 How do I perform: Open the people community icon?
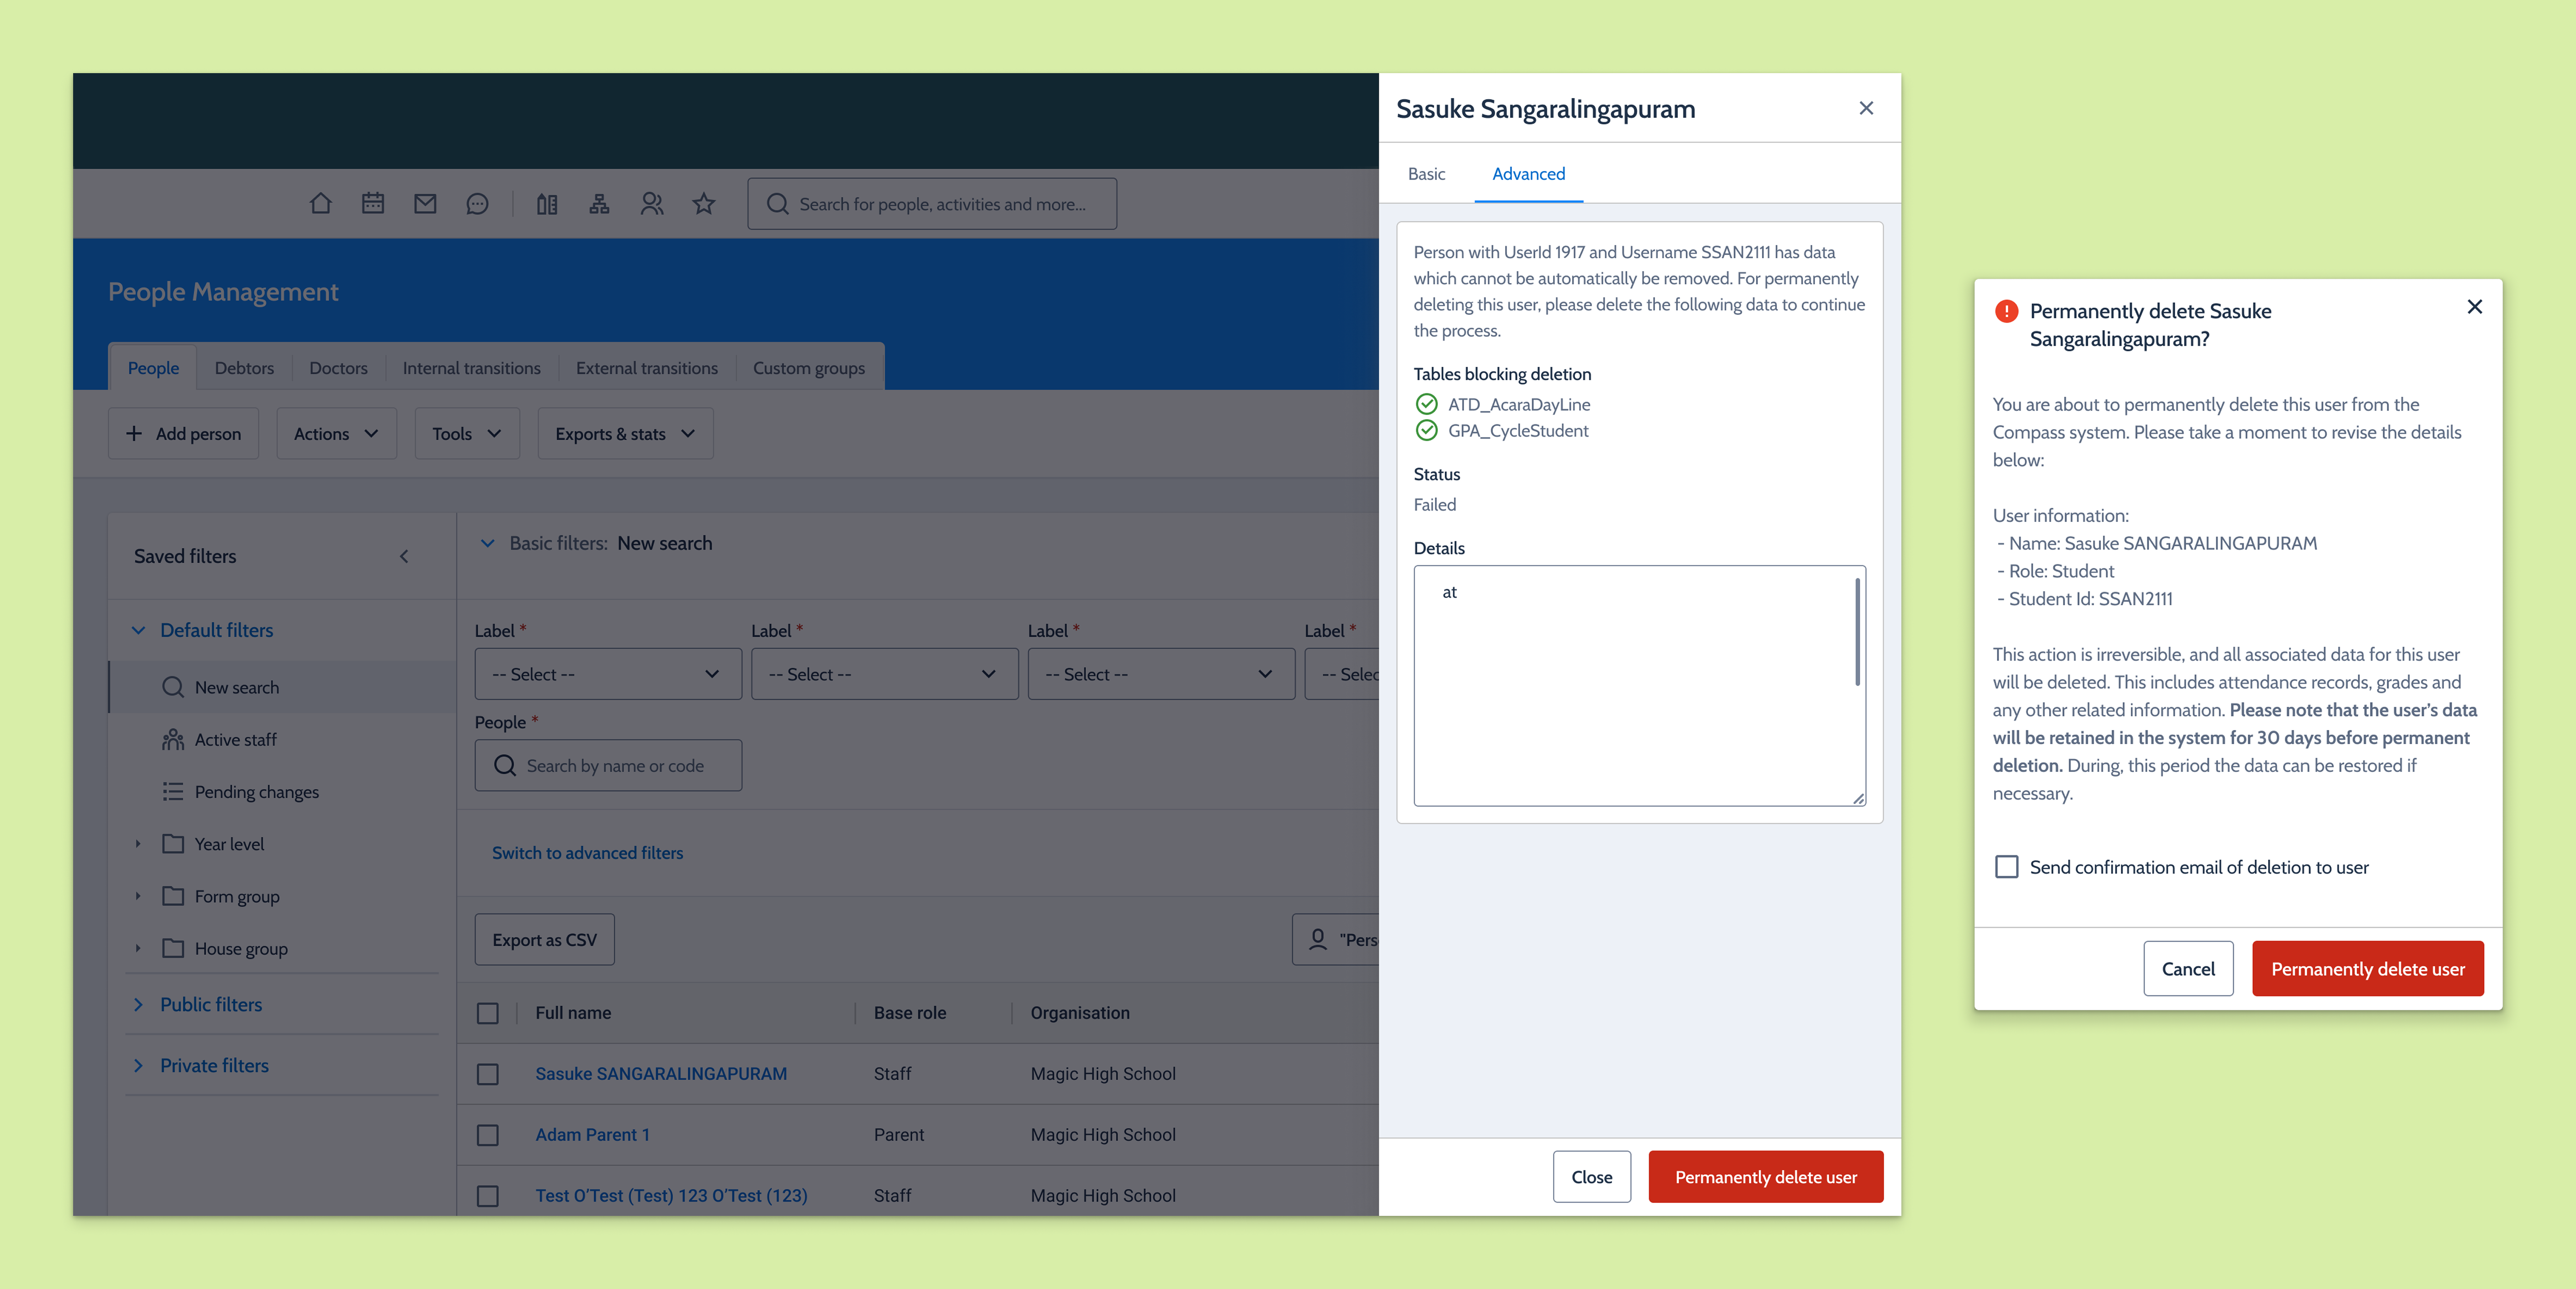pyautogui.click(x=652, y=204)
